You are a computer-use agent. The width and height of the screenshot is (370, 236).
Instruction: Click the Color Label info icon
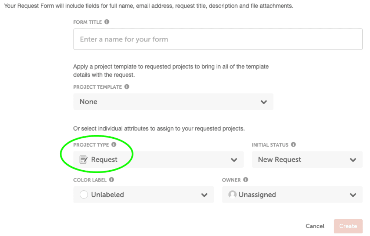112,180
